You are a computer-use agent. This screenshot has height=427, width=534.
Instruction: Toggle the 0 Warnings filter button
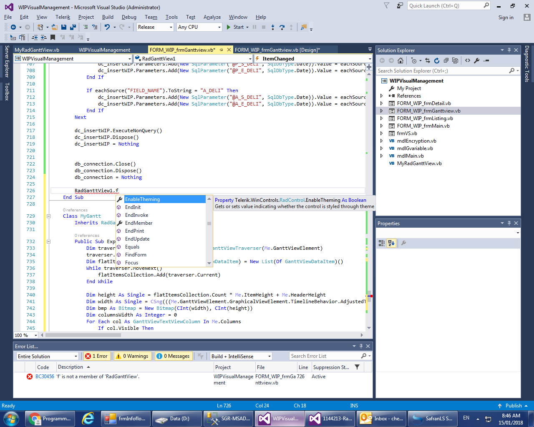132,356
